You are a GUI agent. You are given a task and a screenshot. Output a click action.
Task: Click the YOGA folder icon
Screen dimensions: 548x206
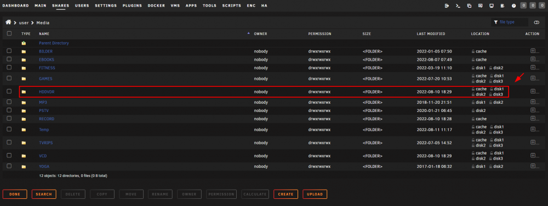(x=24, y=167)
